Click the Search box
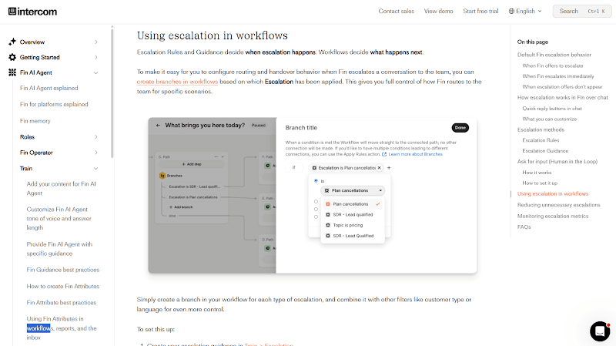The height and width of the screenshot is (346, 616). pyautogui.click(x=582, y=11)
